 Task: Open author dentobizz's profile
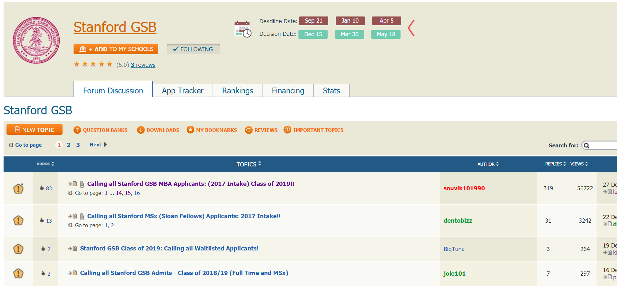(458, 220)
